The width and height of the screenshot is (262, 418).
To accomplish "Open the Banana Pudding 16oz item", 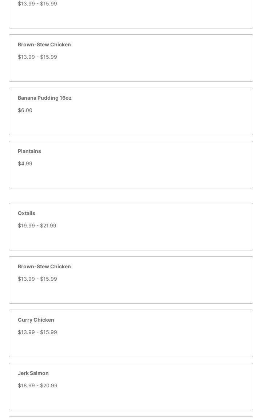I will click(x=44, y=98).
